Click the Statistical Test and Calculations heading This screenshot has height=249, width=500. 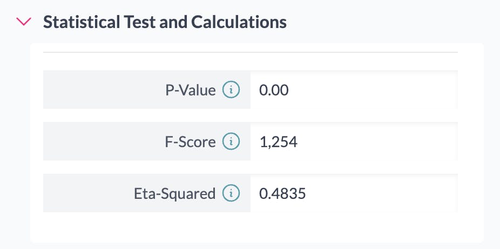(165, 22)
